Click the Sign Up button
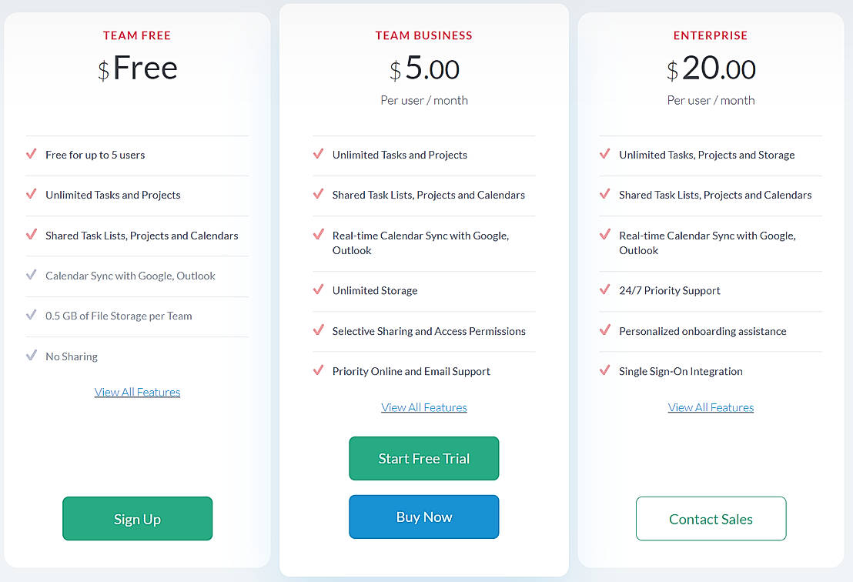Screen dimensions: 853x582 tap(137, 519)
